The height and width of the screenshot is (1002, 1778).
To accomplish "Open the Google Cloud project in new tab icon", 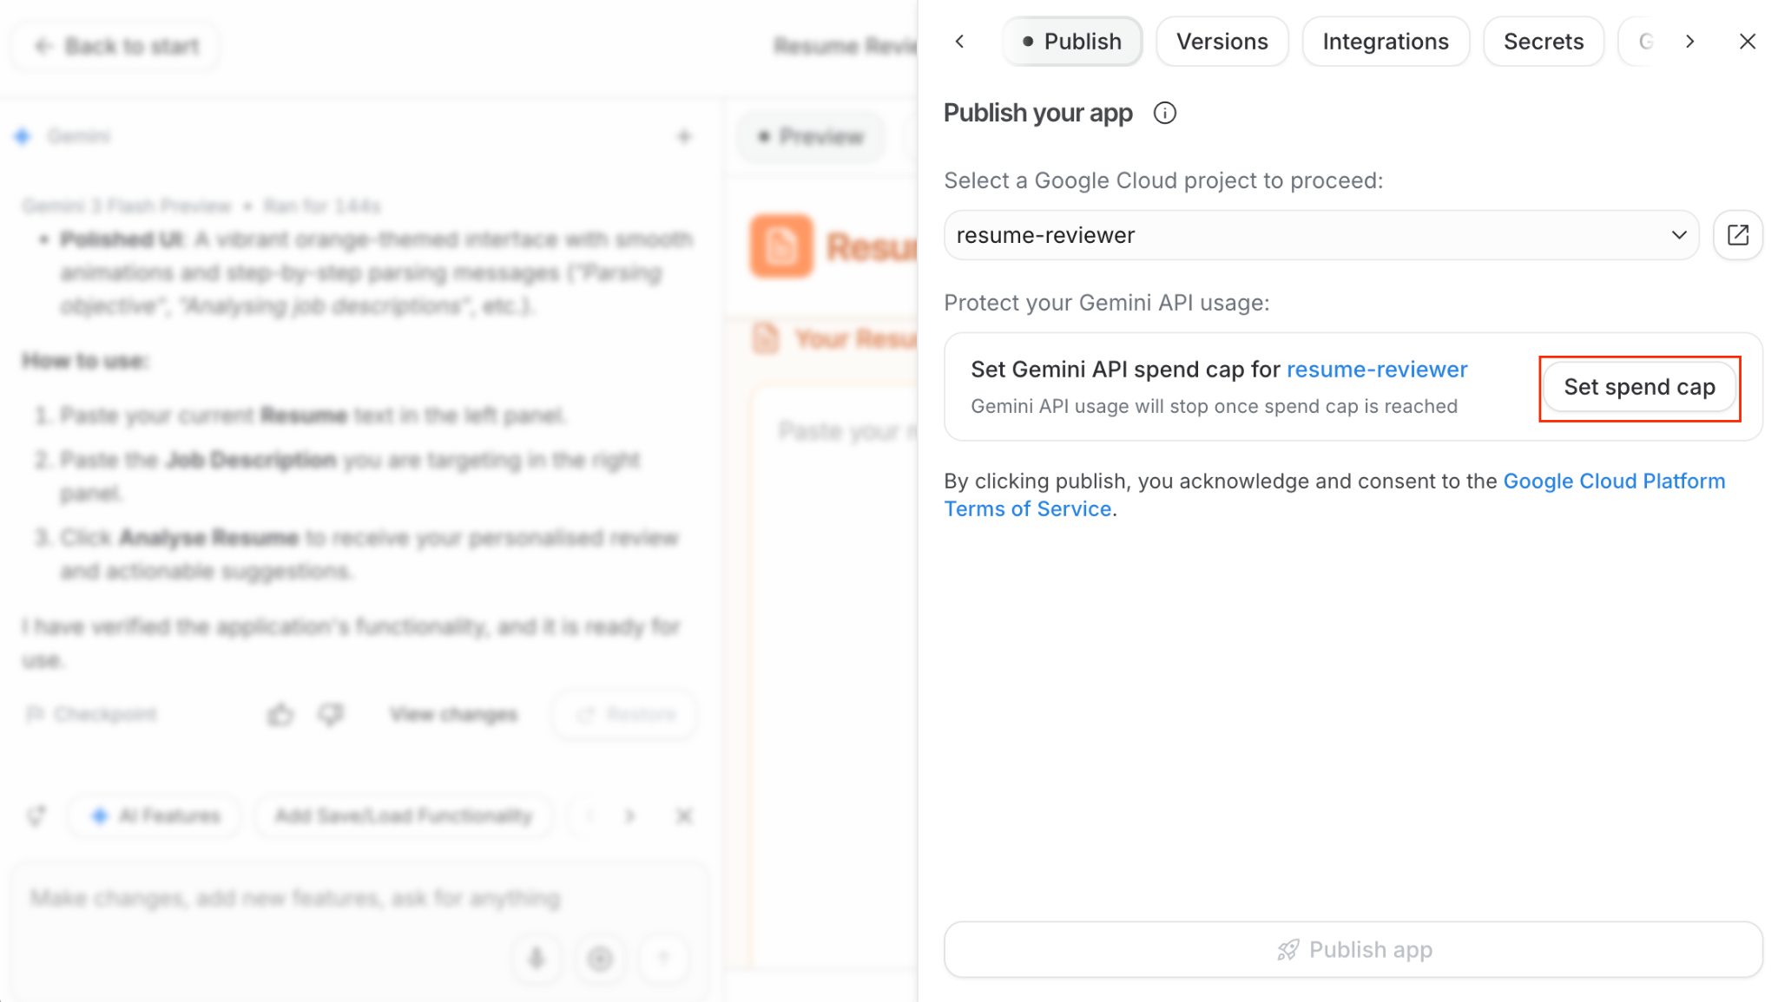I will click(x=1737, y=235).
